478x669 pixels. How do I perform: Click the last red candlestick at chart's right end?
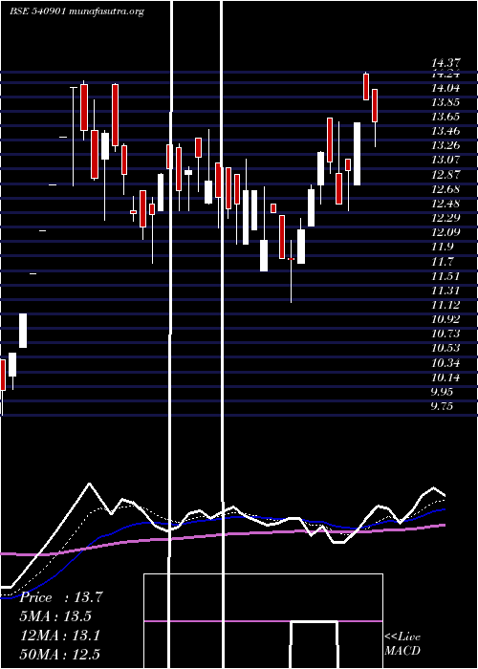375,106
